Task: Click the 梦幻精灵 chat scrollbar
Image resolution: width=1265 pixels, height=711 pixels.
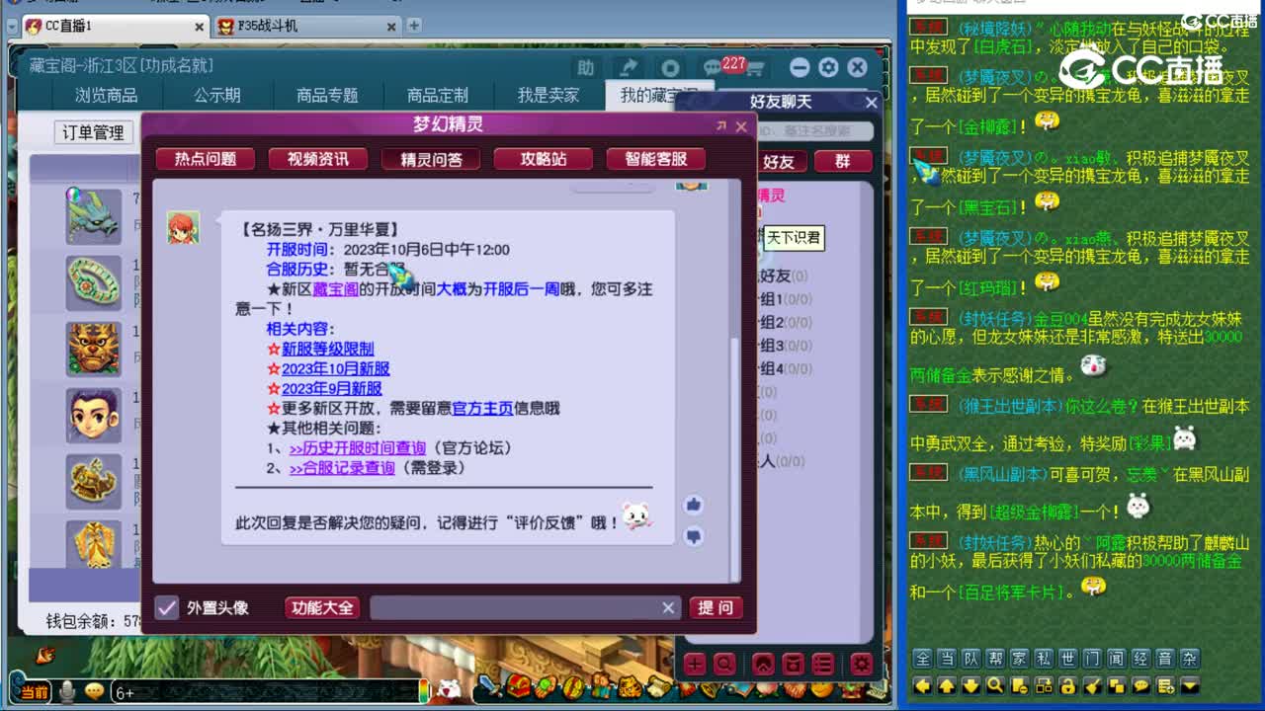Action: coord(733,459)
